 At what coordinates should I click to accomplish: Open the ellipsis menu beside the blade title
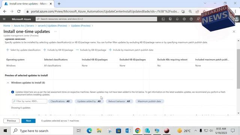click(55, 31)
